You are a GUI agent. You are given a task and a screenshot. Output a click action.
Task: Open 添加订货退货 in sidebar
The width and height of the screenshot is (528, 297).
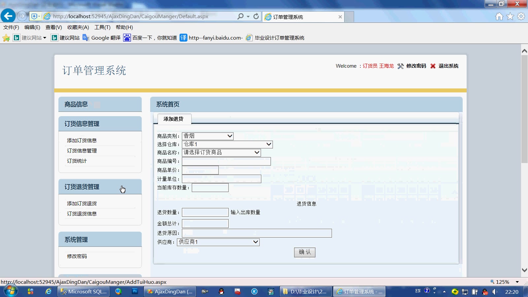[x=82, y=204]
